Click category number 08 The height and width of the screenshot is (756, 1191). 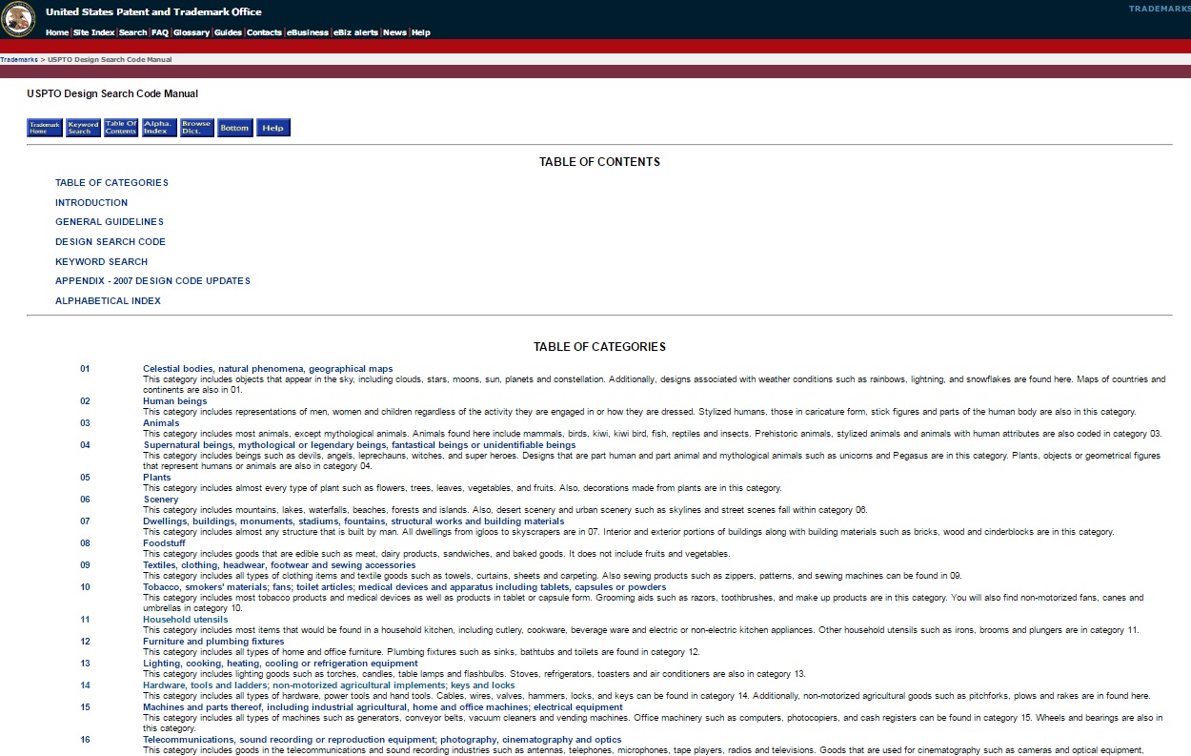(x=86, y=543)
